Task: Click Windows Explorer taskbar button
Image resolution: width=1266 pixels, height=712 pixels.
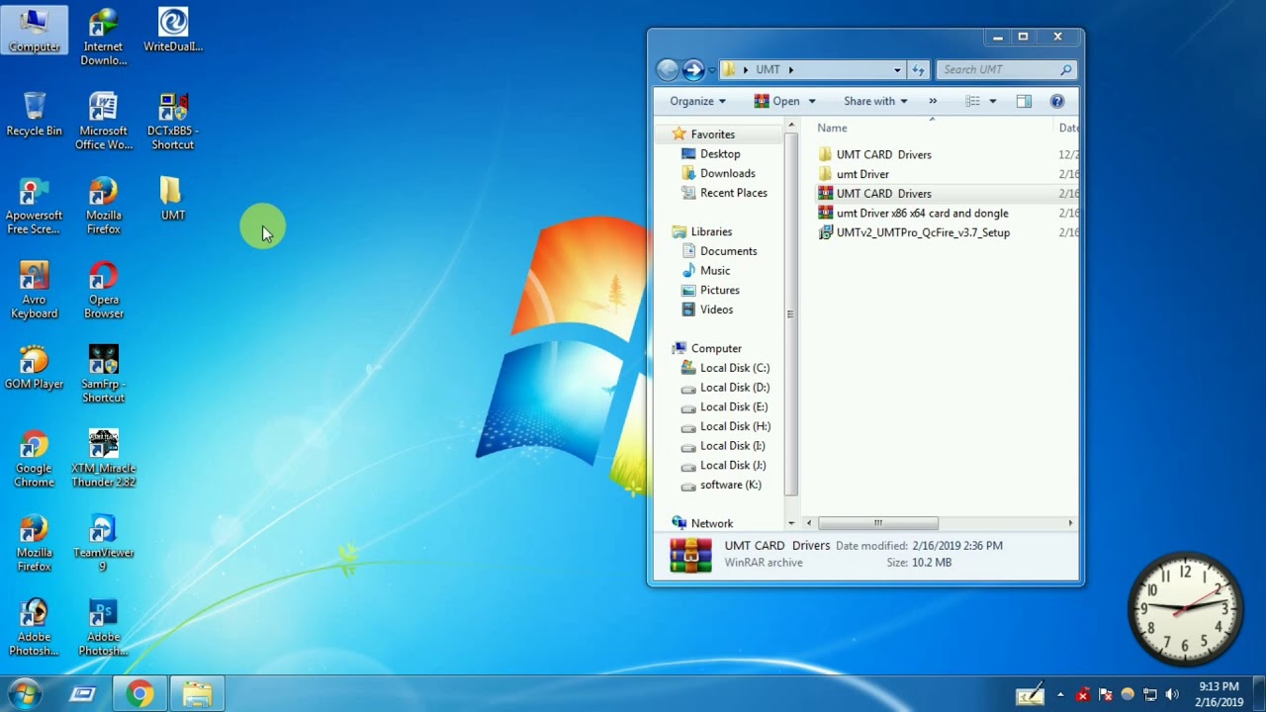Action: [x=197, y=694]
